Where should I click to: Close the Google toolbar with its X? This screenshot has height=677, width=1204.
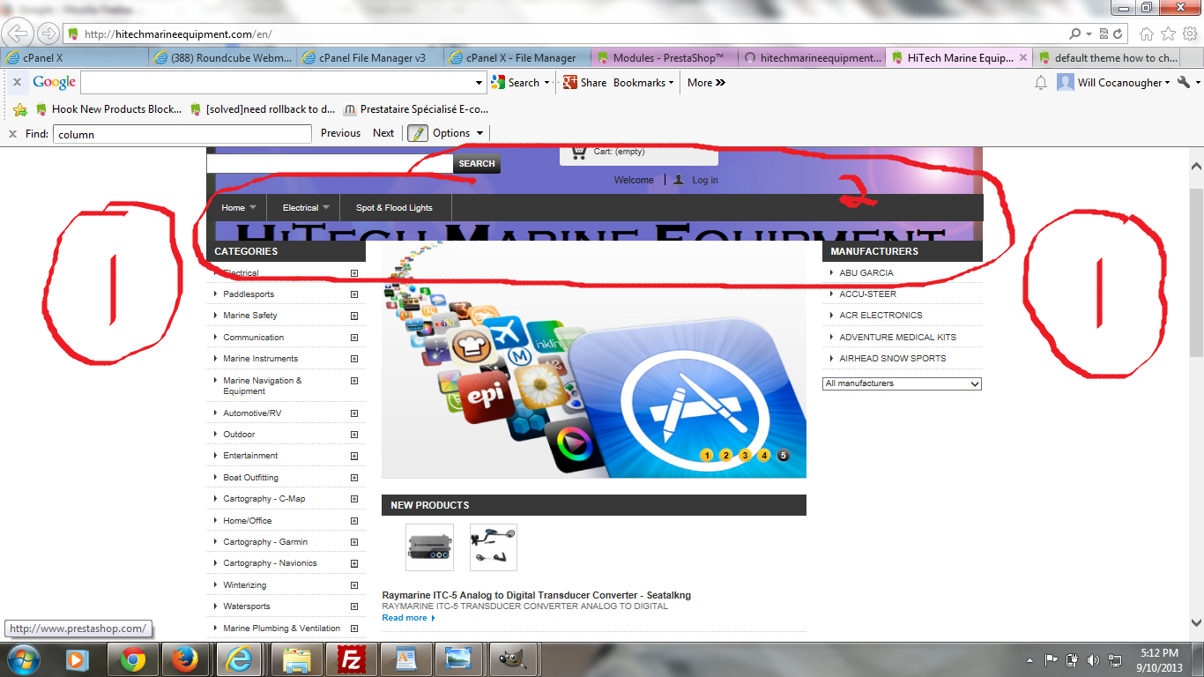(x=17, y=82)
